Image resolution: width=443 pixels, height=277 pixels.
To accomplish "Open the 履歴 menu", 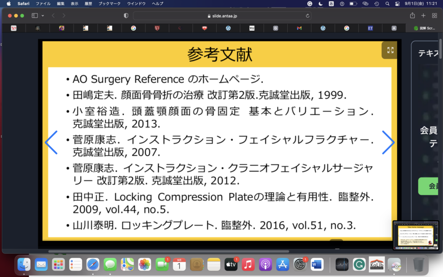I will pos(88,3).
